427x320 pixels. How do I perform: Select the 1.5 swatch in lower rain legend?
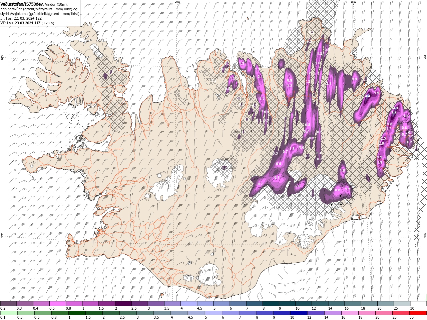click(x=94, y=313)
